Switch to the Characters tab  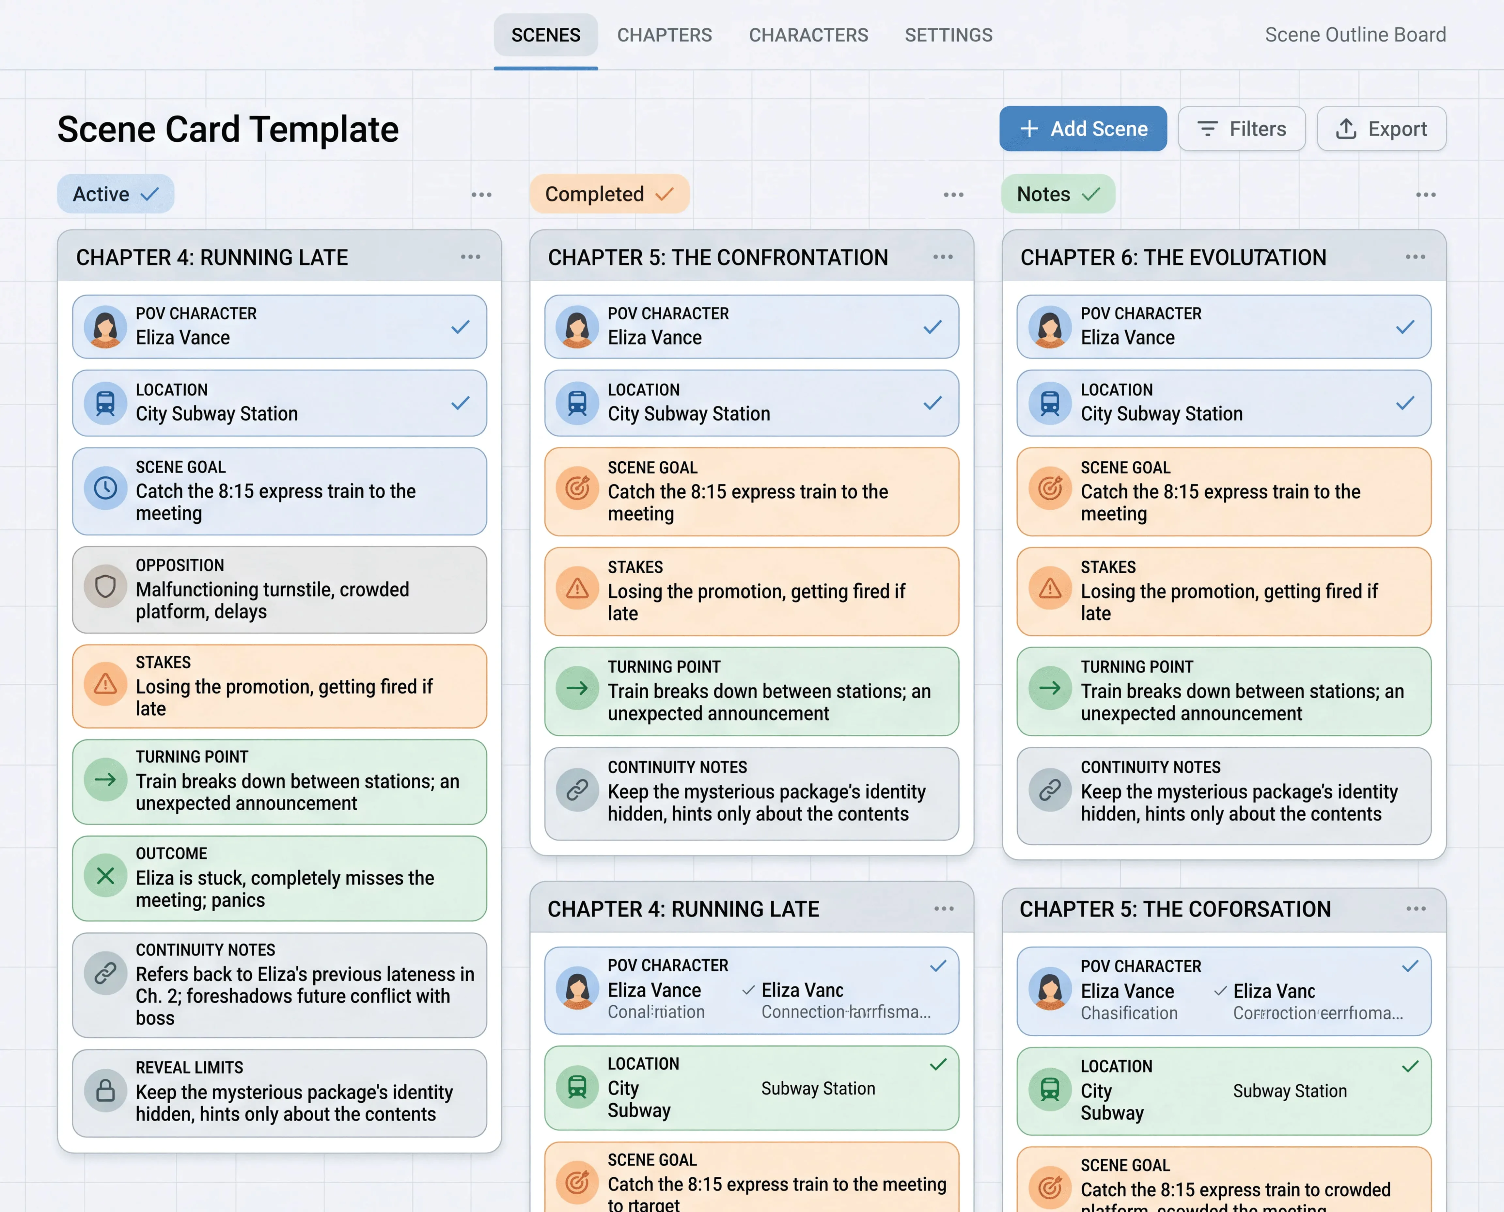pos(808,35)
